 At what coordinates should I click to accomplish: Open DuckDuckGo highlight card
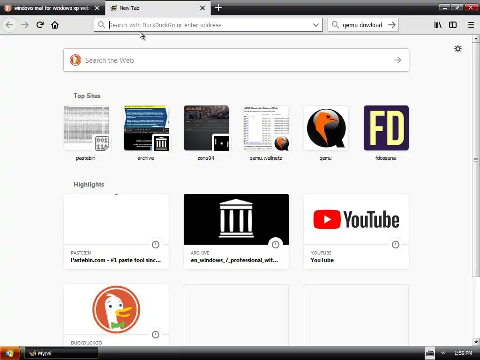coord(116,315)
